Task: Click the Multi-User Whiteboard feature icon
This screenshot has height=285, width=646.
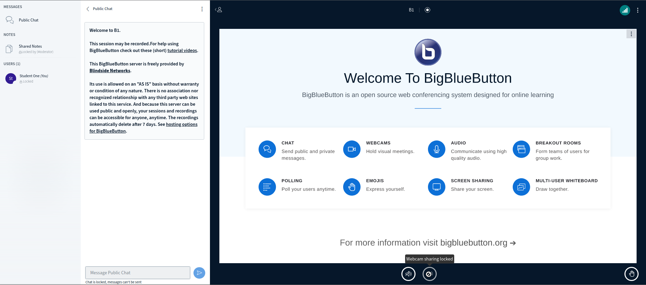Action: click(521, 187)
